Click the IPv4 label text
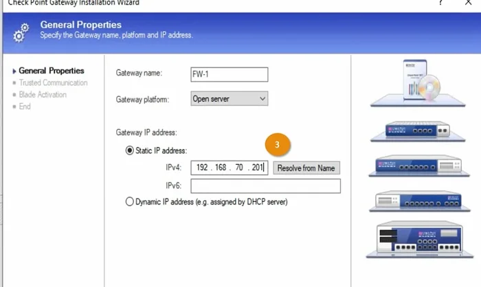This screenshot has height=287, width=481. click(x=173, y=168)
